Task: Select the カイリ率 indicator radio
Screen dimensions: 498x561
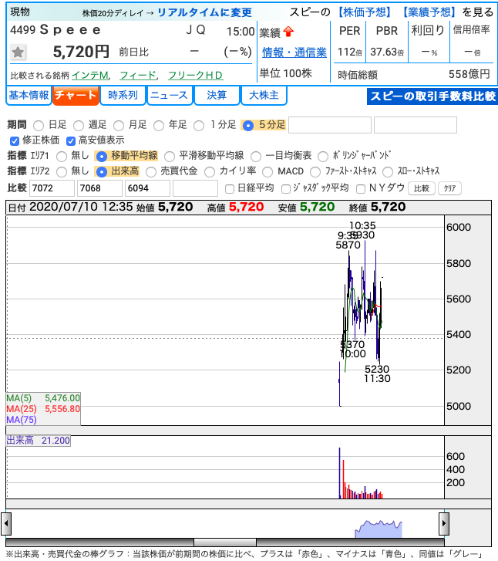Action: tap(210, 172)
